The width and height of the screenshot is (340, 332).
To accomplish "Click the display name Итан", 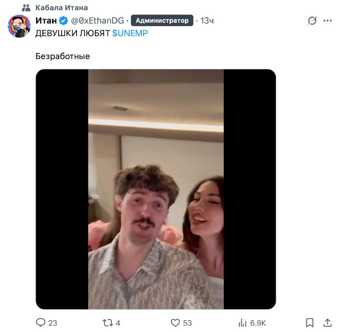I will coord(46,20).
